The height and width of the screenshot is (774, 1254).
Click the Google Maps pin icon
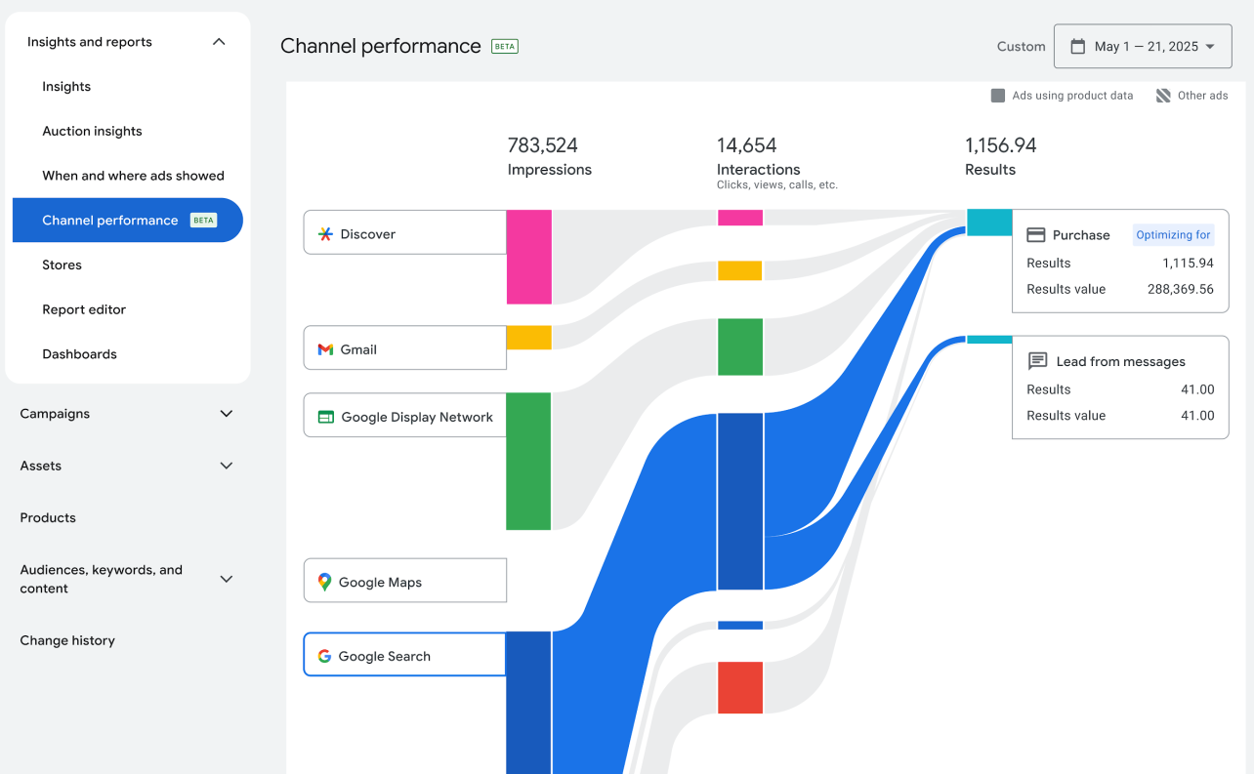(324, 580)
